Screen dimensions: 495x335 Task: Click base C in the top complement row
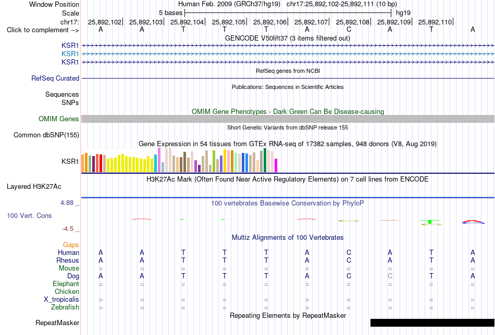coord(349,29)
